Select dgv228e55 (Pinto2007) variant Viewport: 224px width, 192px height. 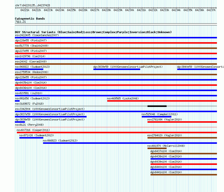[x=116, y=80]
